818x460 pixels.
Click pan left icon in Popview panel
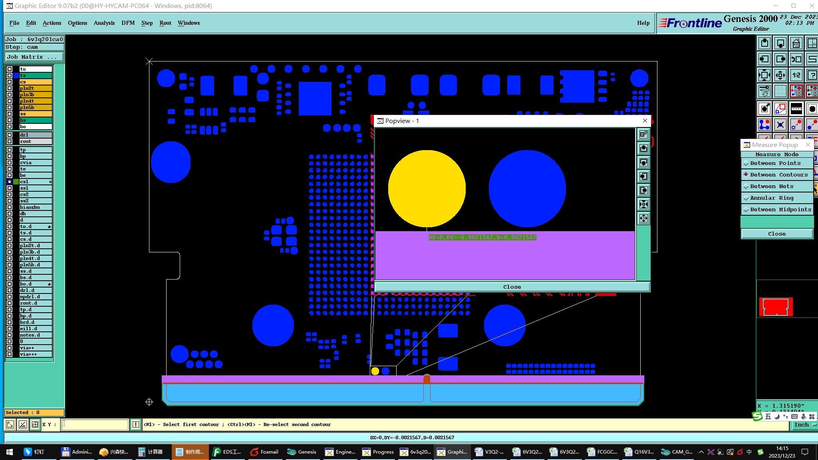pyautogui.click(x=643, y=176)
